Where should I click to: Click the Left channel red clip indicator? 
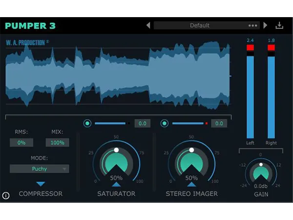point(250,48)
